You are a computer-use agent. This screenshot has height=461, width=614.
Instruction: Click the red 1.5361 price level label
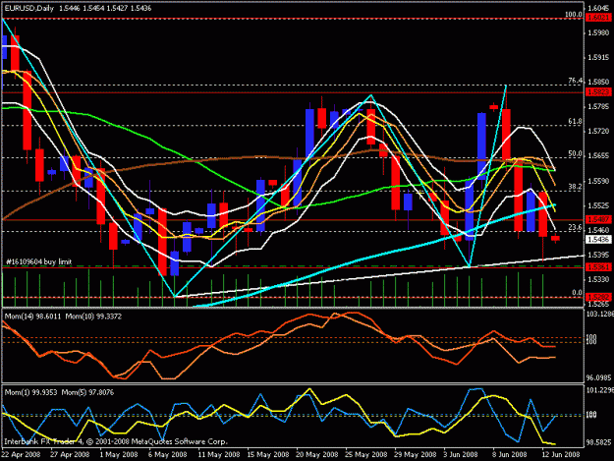pos(598,267)
